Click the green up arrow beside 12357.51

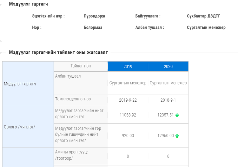tap(177, 115)
